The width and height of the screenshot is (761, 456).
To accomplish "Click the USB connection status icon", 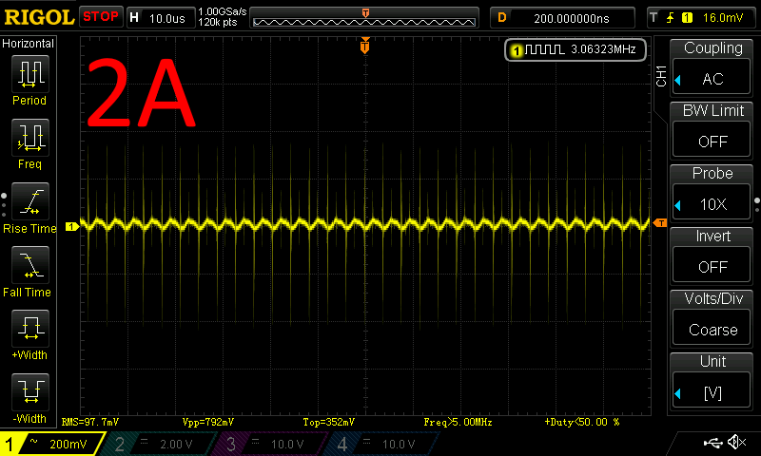I will [712, 442].
